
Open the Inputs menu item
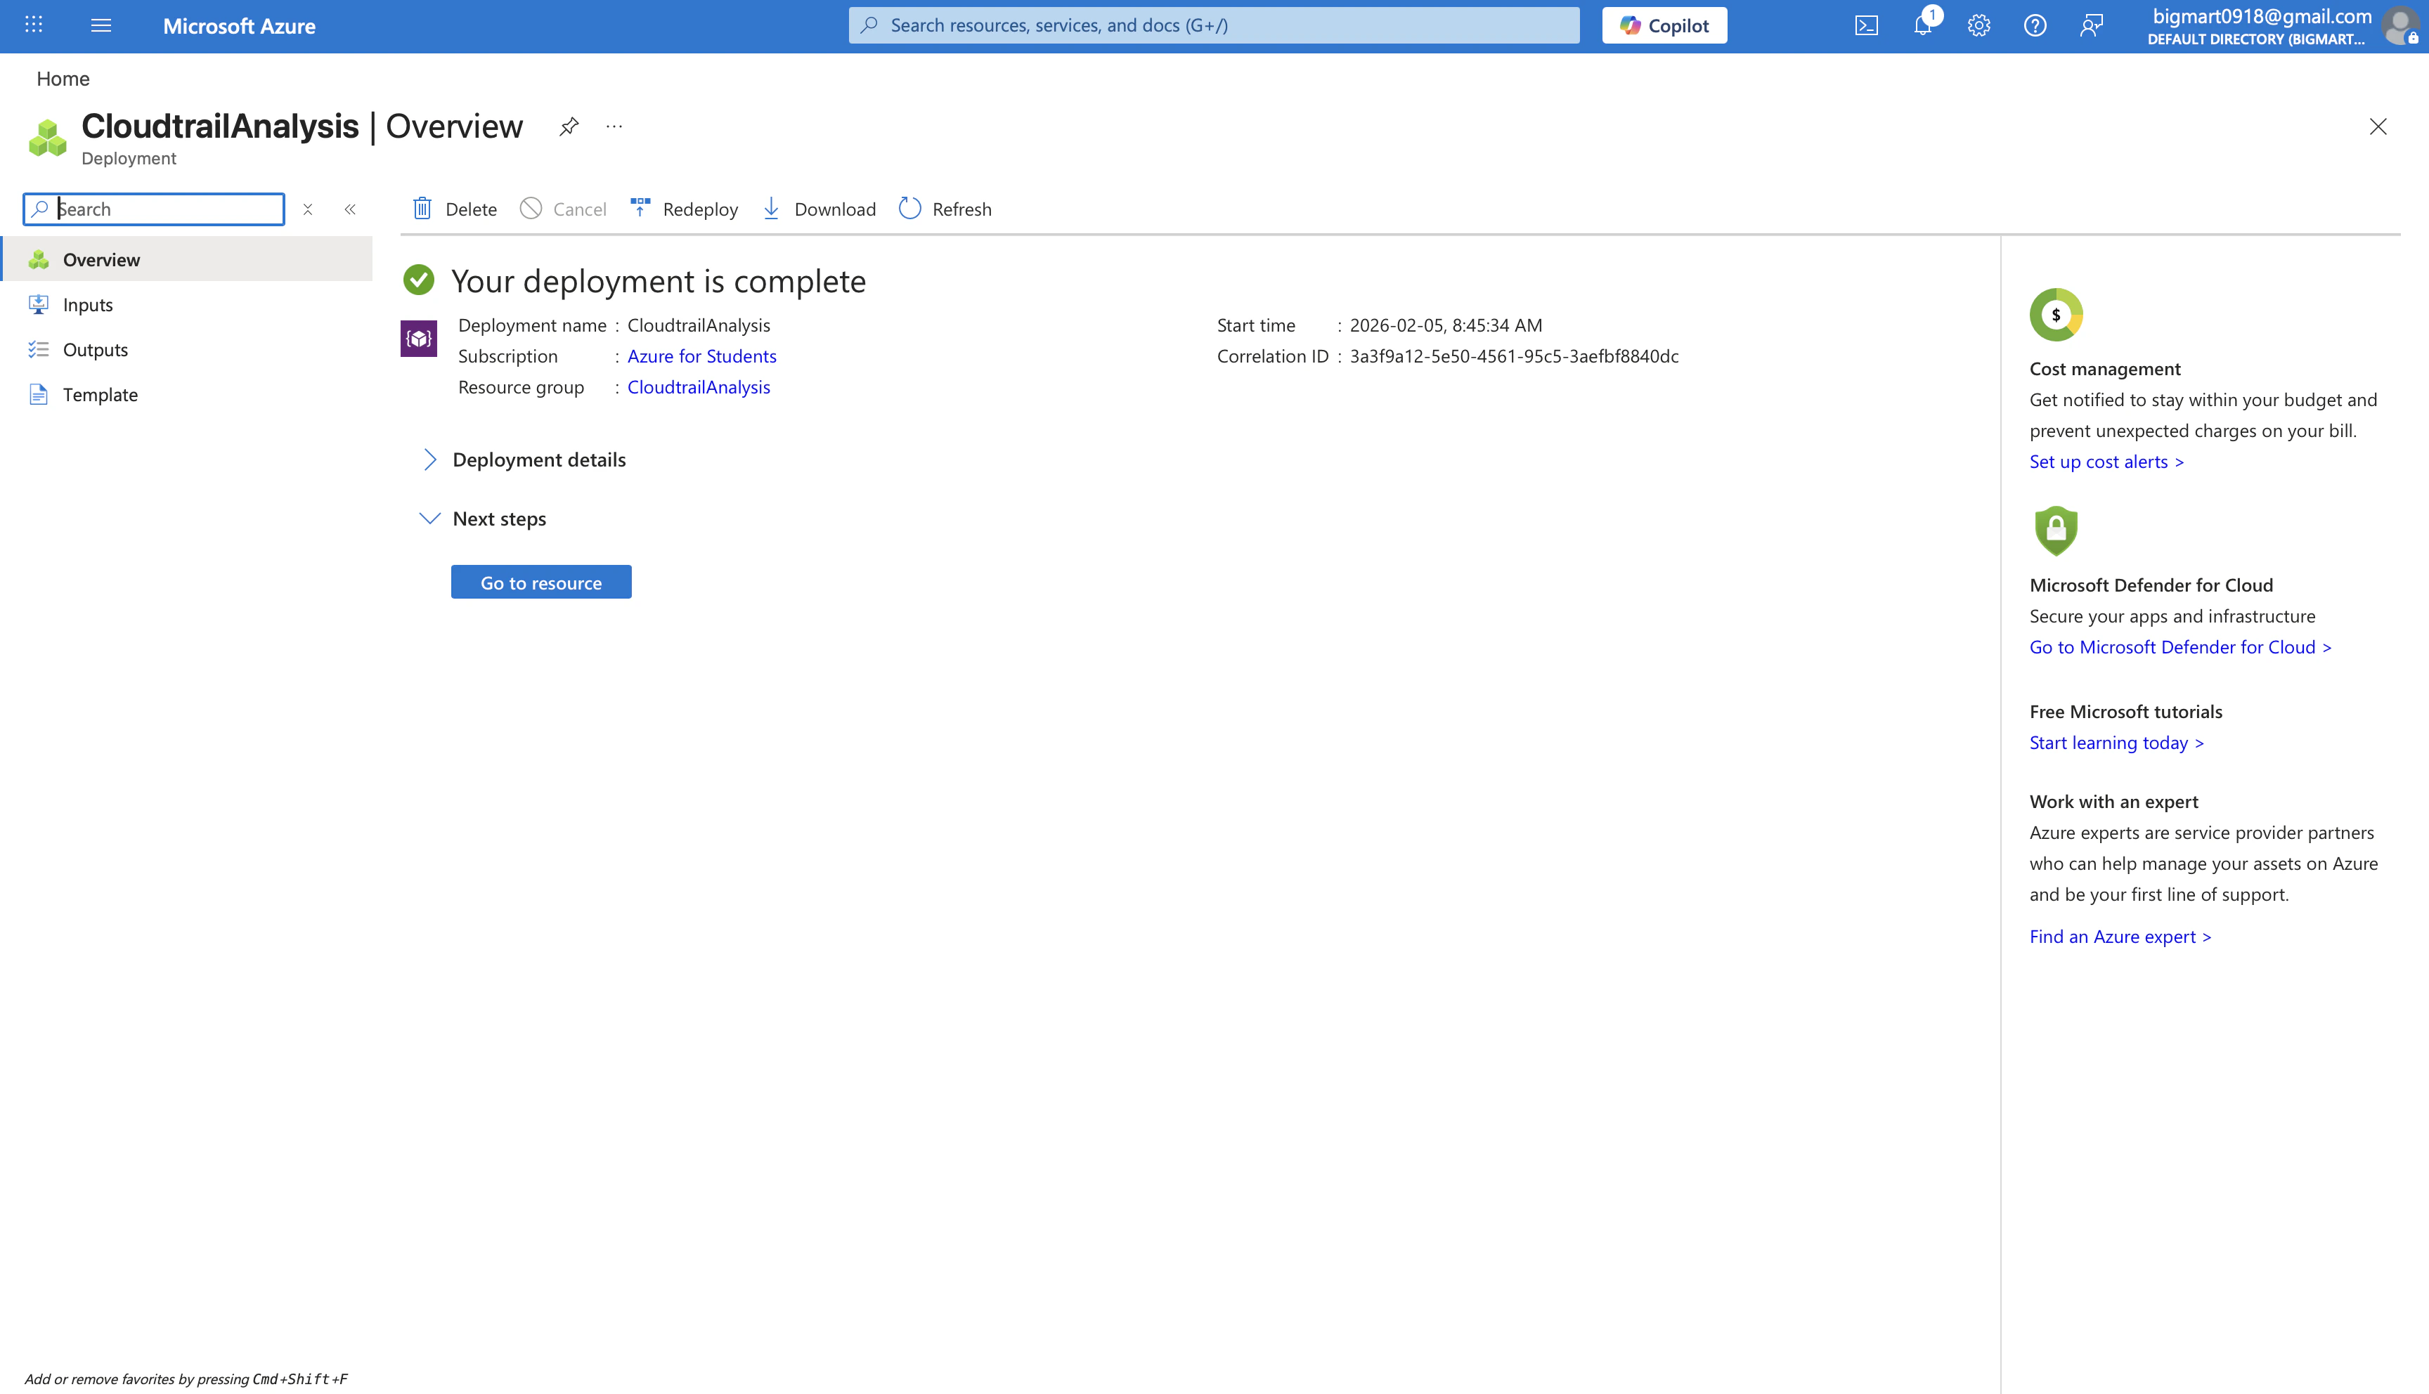coord(88,304)
